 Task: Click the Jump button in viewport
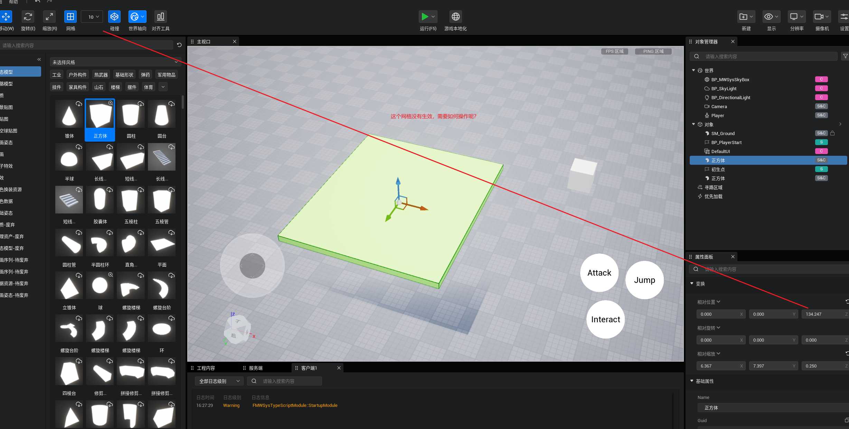point(644,280)
